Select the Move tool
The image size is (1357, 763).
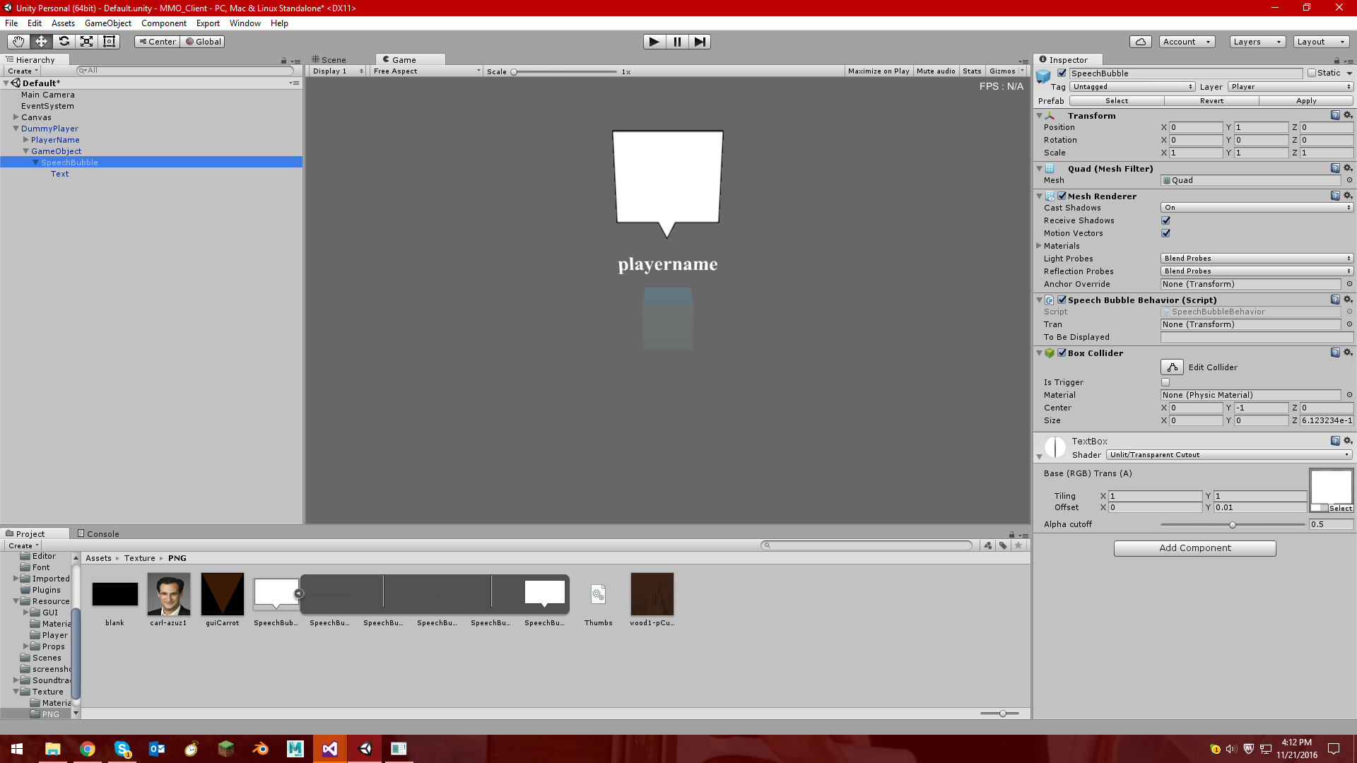41,42
